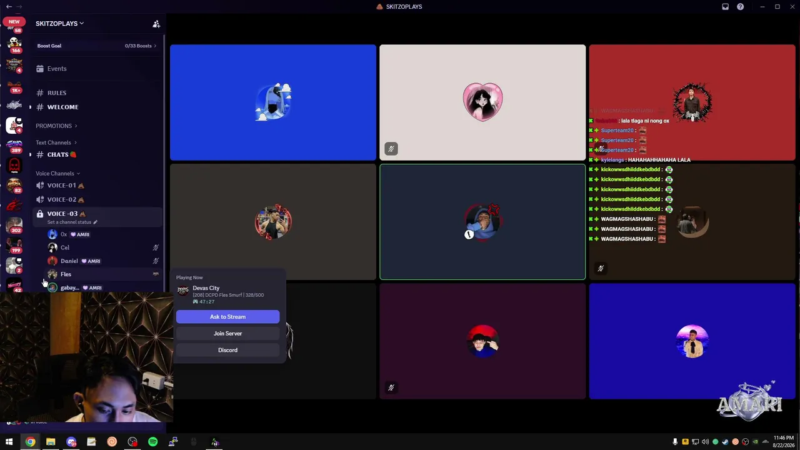This screenshot has width=800, height=450.
Task: Open the red ghost server icon
Action: tap(14, 166)
